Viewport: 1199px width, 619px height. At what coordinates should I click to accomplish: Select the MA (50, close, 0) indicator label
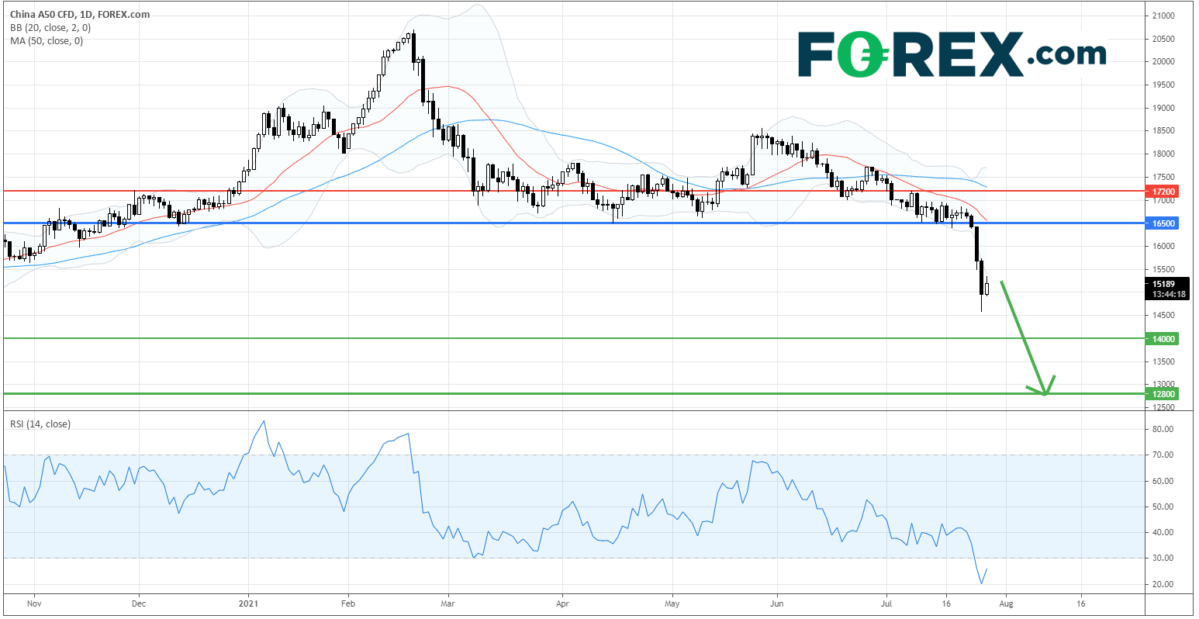point(46,40)
